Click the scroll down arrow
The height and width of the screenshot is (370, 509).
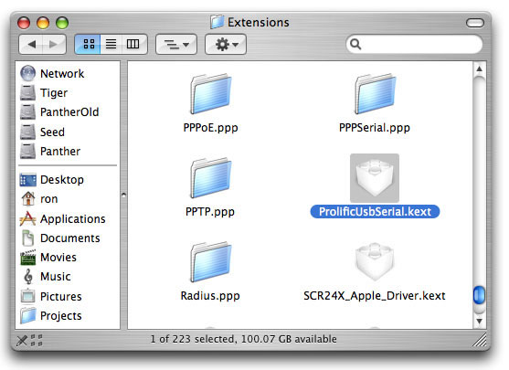click(x=480, y=322)
